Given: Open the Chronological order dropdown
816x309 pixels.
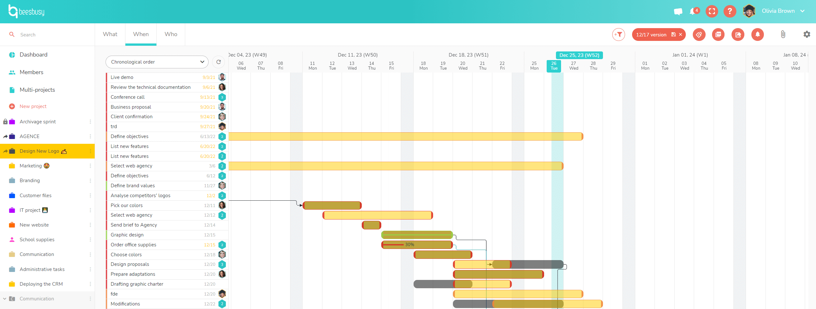Looking at the screenshot, I should point(157,62).
